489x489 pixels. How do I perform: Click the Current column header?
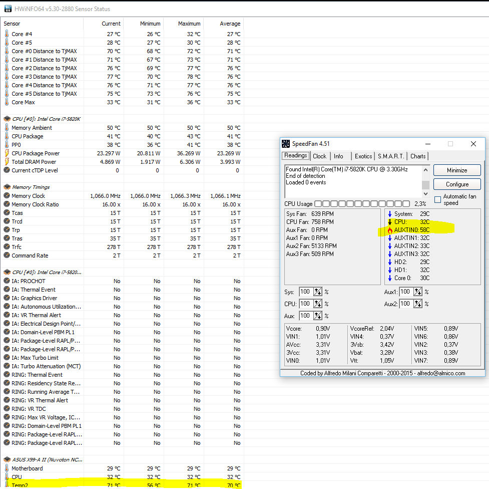[x=104, y=24]
